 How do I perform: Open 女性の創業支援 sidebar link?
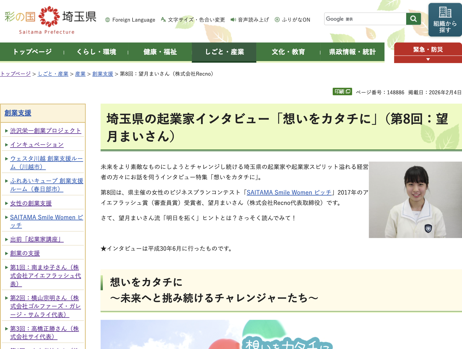[x=31, y=203]
